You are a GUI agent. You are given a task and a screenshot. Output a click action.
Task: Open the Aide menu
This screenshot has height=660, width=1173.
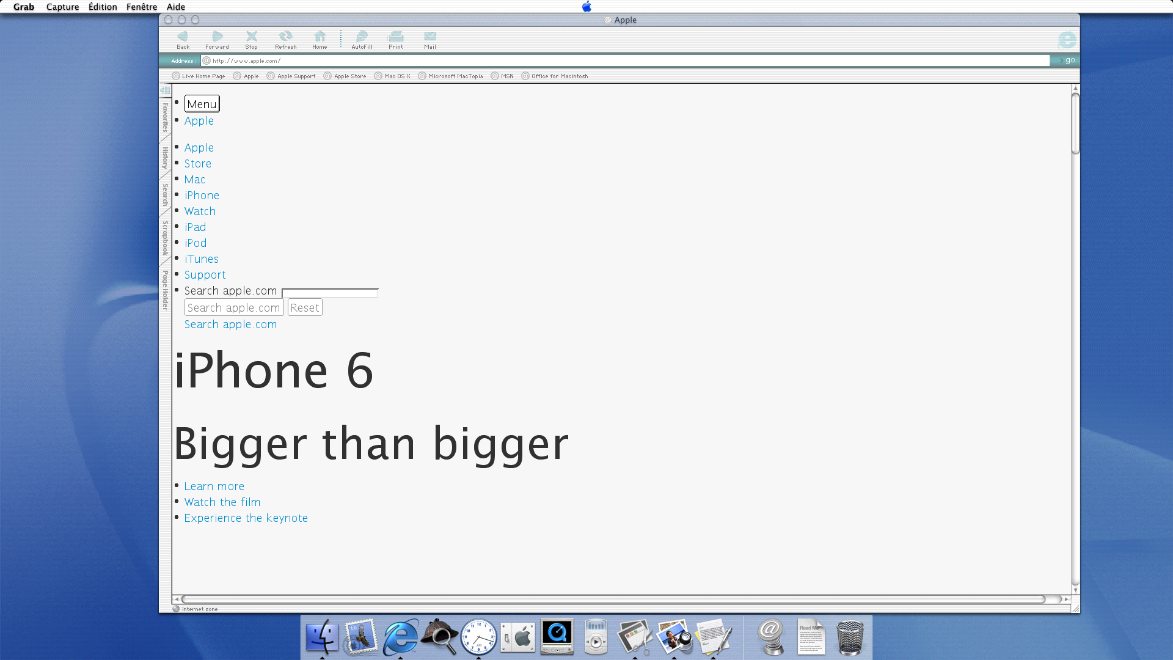pyautogui.click(x=176, y=7)
